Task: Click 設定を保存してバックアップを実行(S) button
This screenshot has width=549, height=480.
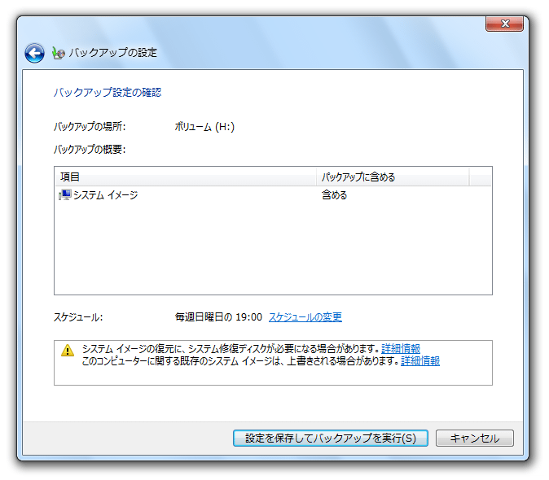Action: click(331, 438)
